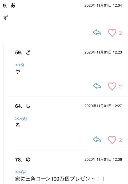Open the >>9 reference link
Screen dimensions: 128x184
pos(19,65)
